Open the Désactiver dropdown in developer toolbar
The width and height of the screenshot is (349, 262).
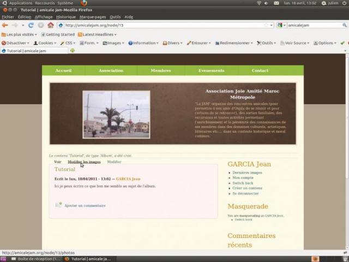point(15,43)
